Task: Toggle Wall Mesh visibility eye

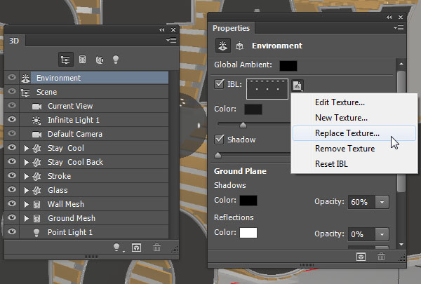Action: [x=12, y=203]
